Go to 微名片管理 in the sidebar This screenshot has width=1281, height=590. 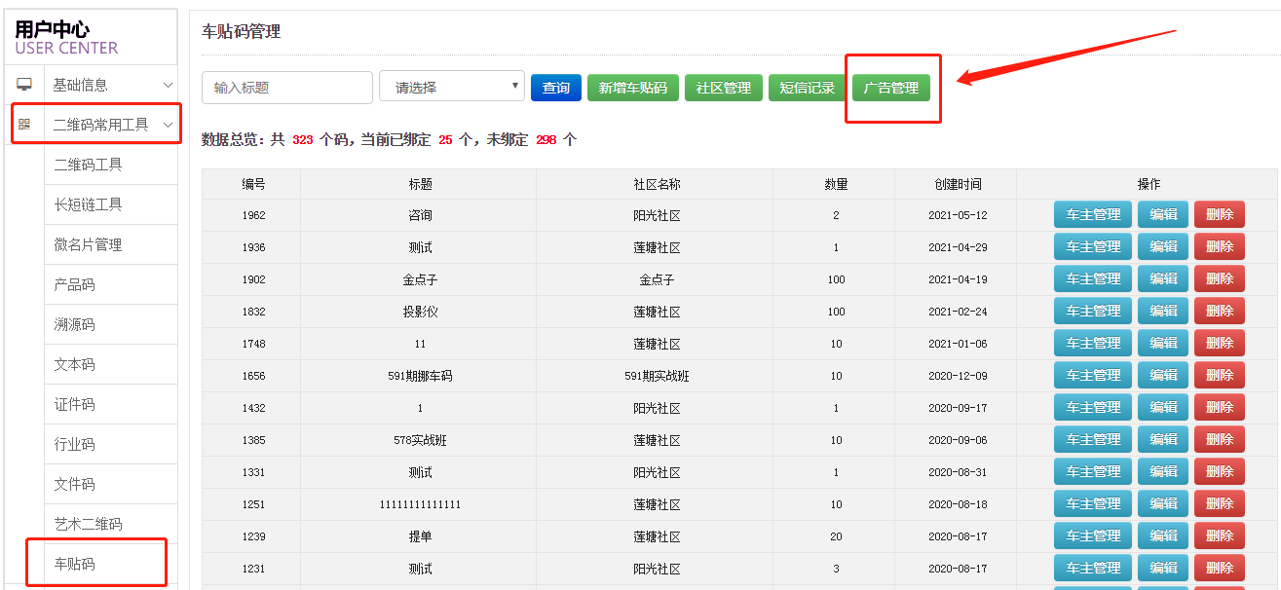click(x=88, y=244)
